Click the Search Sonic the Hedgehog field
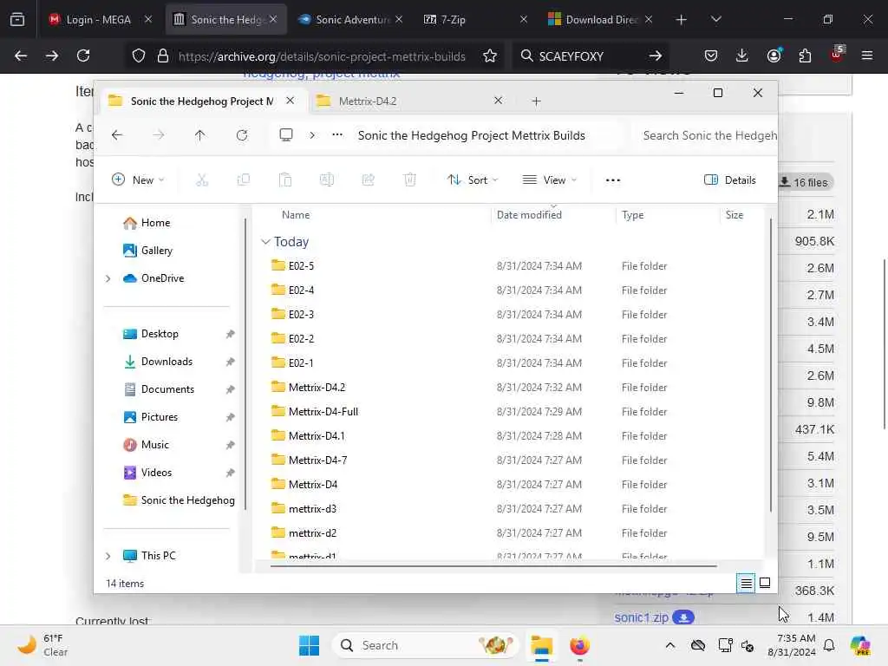The height and width of the screenshot is (666, 888). [x=705, y=135]
